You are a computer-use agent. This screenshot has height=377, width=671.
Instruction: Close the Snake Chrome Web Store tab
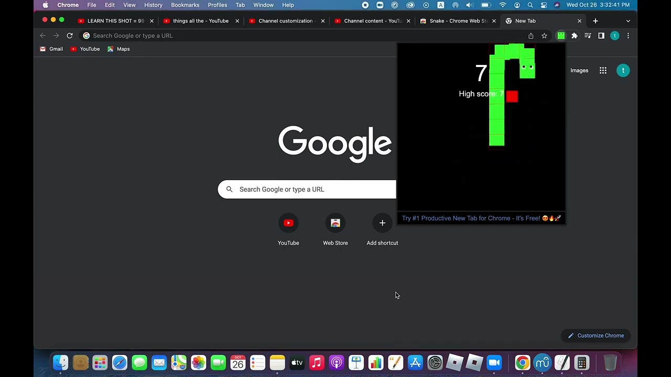tap(494, 21)
